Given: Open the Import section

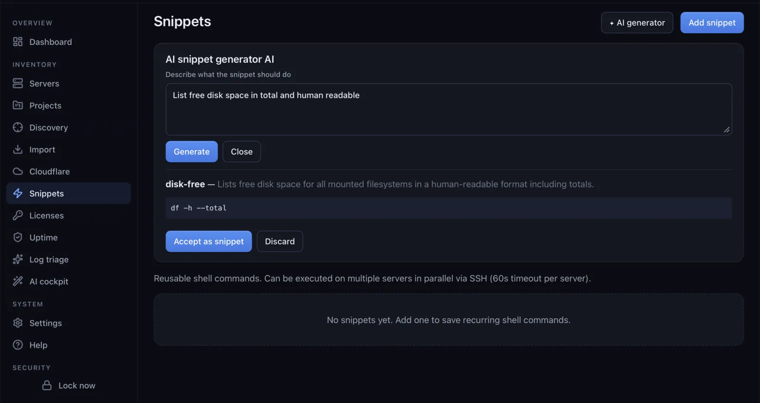Looking at the screenshot, I should 68,149.
